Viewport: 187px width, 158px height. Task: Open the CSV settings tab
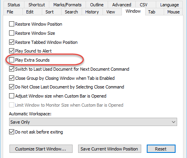tap(144, 5)
